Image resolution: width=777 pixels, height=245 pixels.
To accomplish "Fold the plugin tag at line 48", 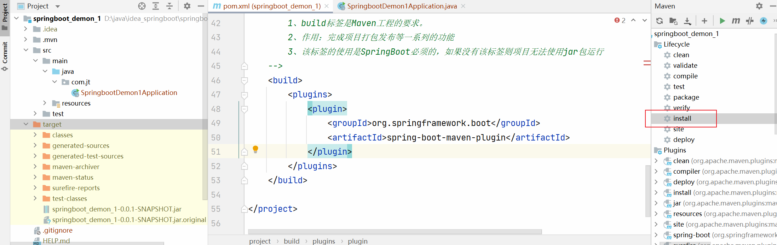I will pos(244,109).
